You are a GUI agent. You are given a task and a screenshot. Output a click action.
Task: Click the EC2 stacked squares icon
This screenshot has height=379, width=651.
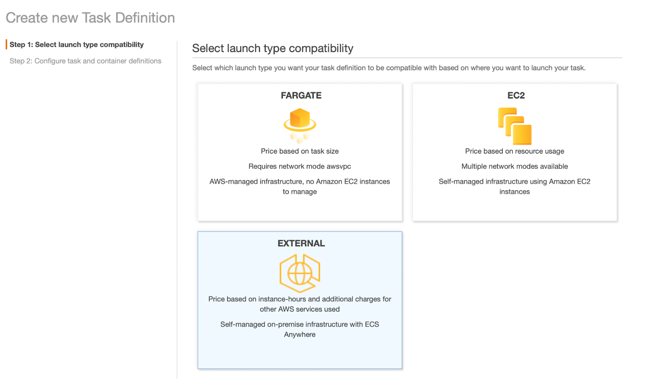pos(515,126)
